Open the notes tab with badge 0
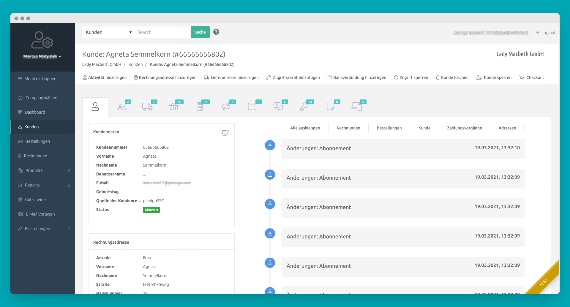Image resolution: width=570 pixels, height=307 pixels. point(331,106)
